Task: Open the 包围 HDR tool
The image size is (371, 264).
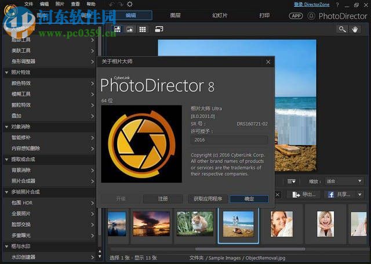Action: 49,203
